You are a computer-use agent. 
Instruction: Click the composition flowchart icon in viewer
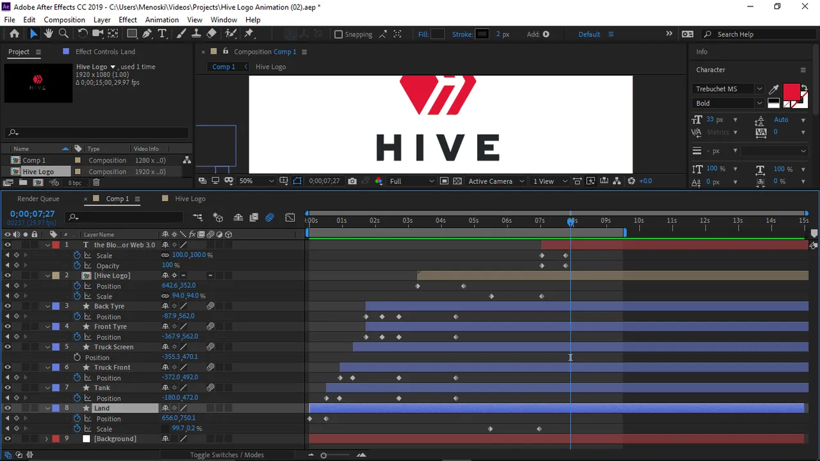tap(618, 181)
